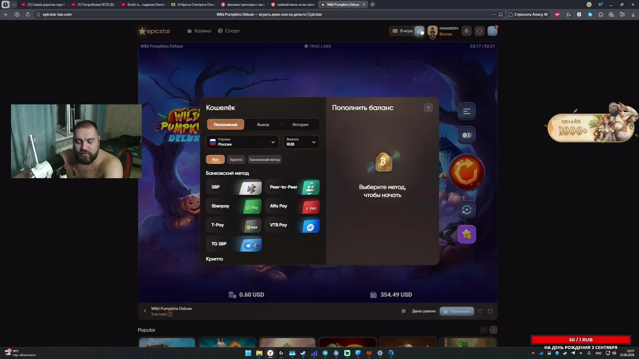Click the autoplay circular arrows button
The width and height of the screenshot is (639, 359).
pos(467,210)
